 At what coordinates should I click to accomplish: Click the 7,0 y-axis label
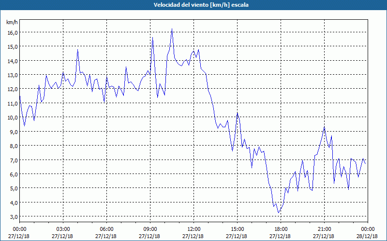pos(13,160)
